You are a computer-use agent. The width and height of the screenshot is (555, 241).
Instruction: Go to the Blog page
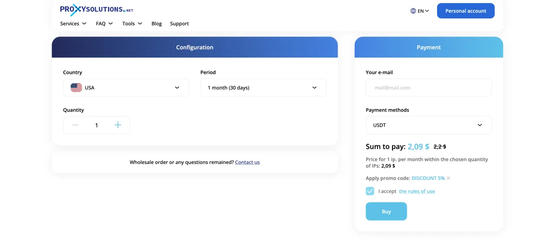click(157, 24)
